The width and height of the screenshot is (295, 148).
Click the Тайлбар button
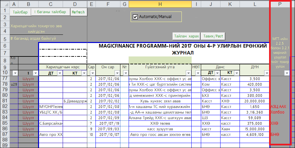20,12
